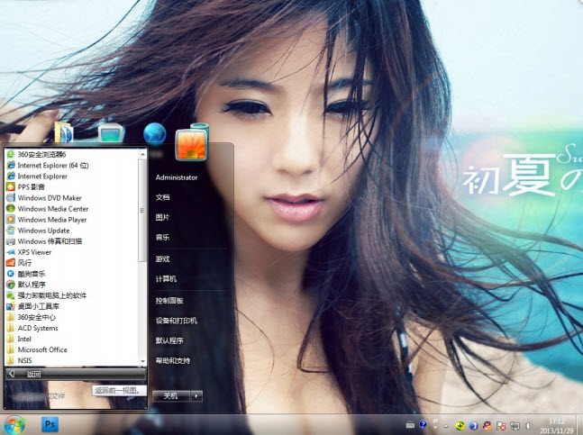
Task: Open 游戏 from the Start menu
Action: click(x=162, y=258)
